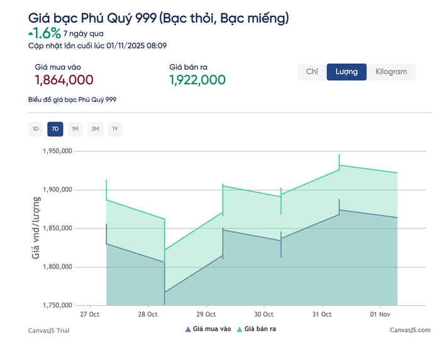Click the Giá bạc Phú Quý 999 heading
Viewport: 439px width, 343px height.
158,18
